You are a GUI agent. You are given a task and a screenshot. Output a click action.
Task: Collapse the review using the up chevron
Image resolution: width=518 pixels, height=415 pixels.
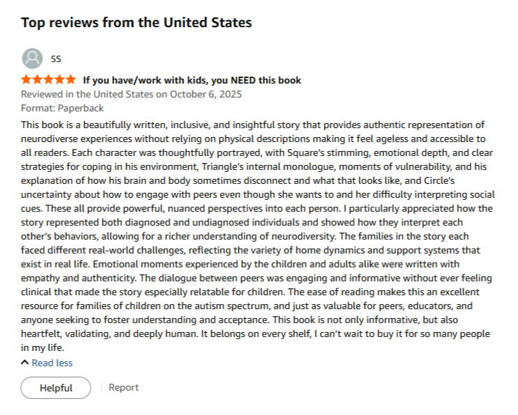25,363
